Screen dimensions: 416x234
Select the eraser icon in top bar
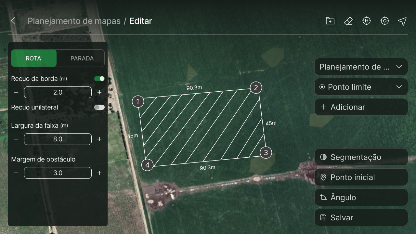348,21
